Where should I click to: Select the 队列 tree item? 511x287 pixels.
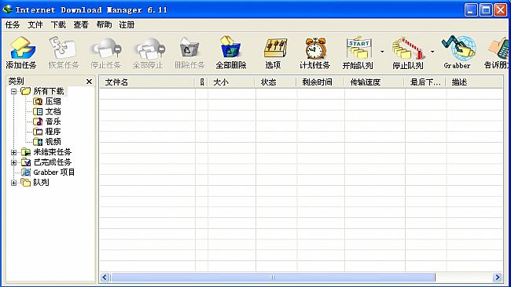41,183
